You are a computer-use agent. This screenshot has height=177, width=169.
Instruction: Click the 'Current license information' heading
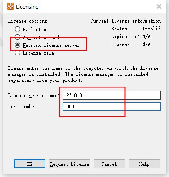125,21
